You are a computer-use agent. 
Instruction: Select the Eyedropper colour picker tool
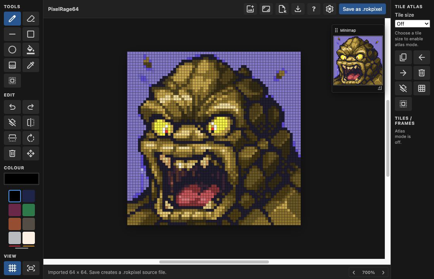point(31,65)
